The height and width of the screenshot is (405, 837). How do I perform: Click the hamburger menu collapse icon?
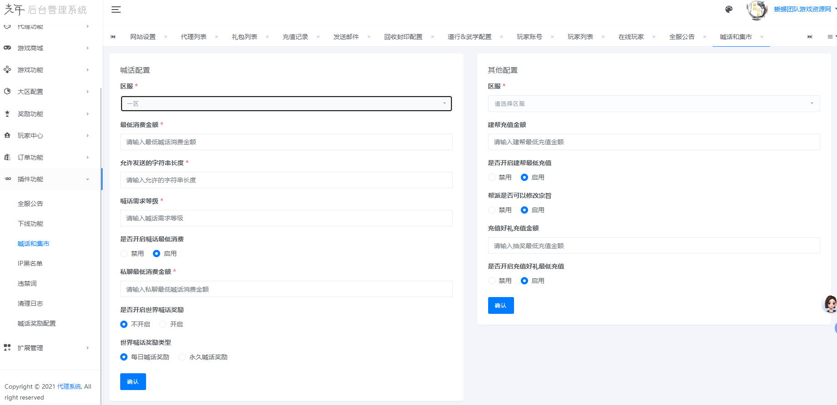click(116, 10)
